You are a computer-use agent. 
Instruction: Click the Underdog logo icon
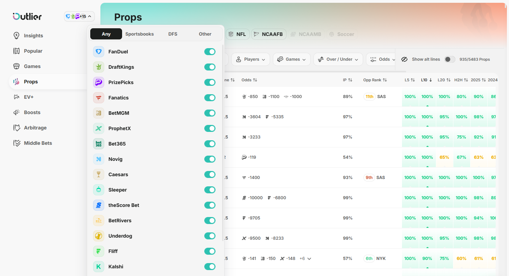pyautogui.click(x=99, y=236)
